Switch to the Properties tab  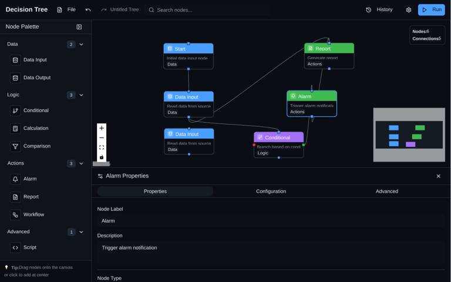coord(155,192)
